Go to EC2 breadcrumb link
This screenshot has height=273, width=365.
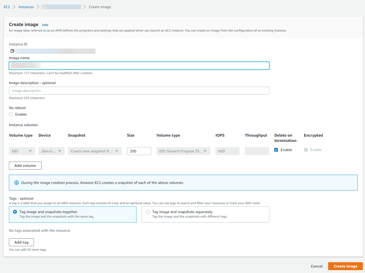pyautogui.click(x=7, y=7)
